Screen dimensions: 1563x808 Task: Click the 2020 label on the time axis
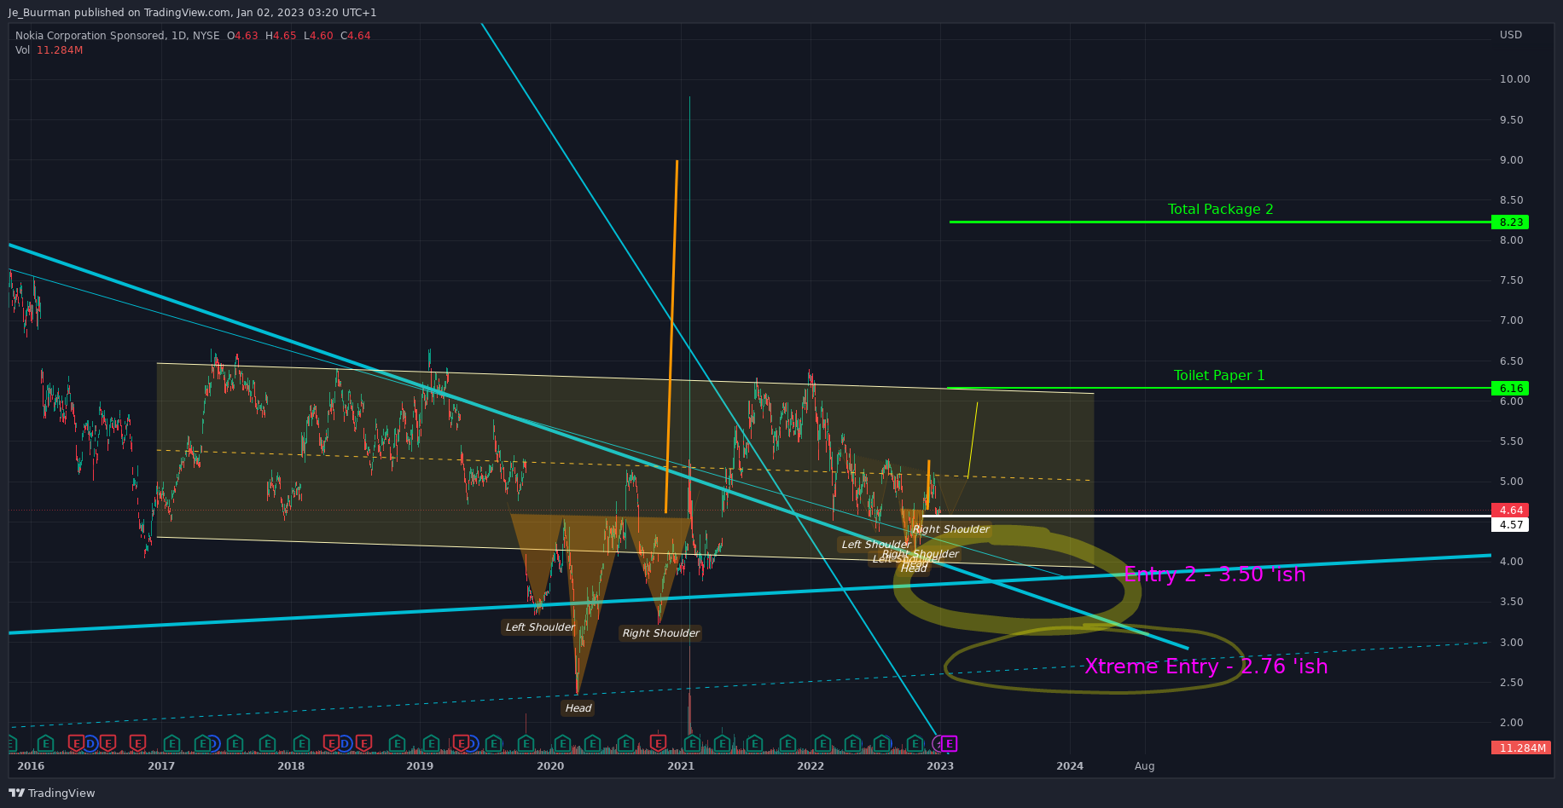[550, 766]
